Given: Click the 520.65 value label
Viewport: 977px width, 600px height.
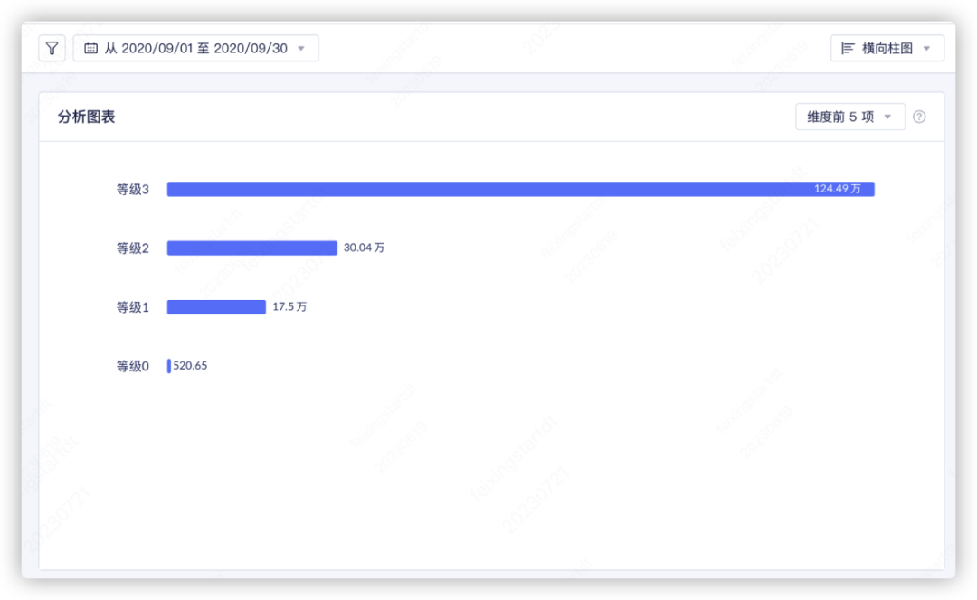Looking at the screenshot, I should pos(190,366).
